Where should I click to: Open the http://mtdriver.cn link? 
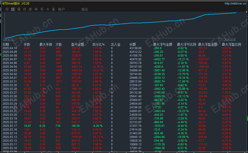tap(235, 3)
